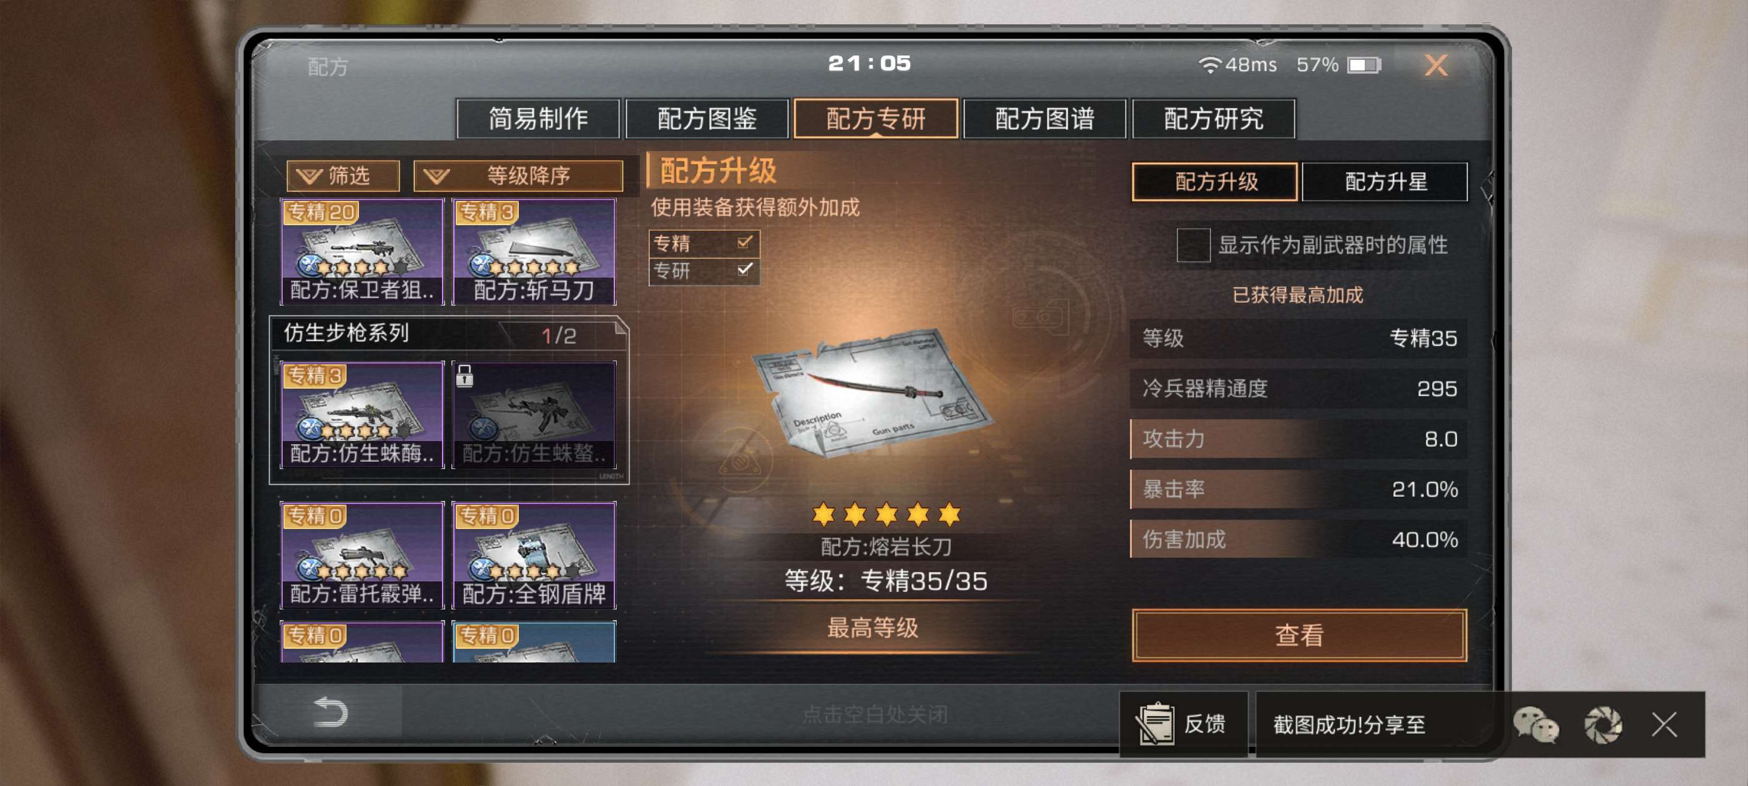
Task: Click the back arrow icon
Action: [x=330, y=713]
